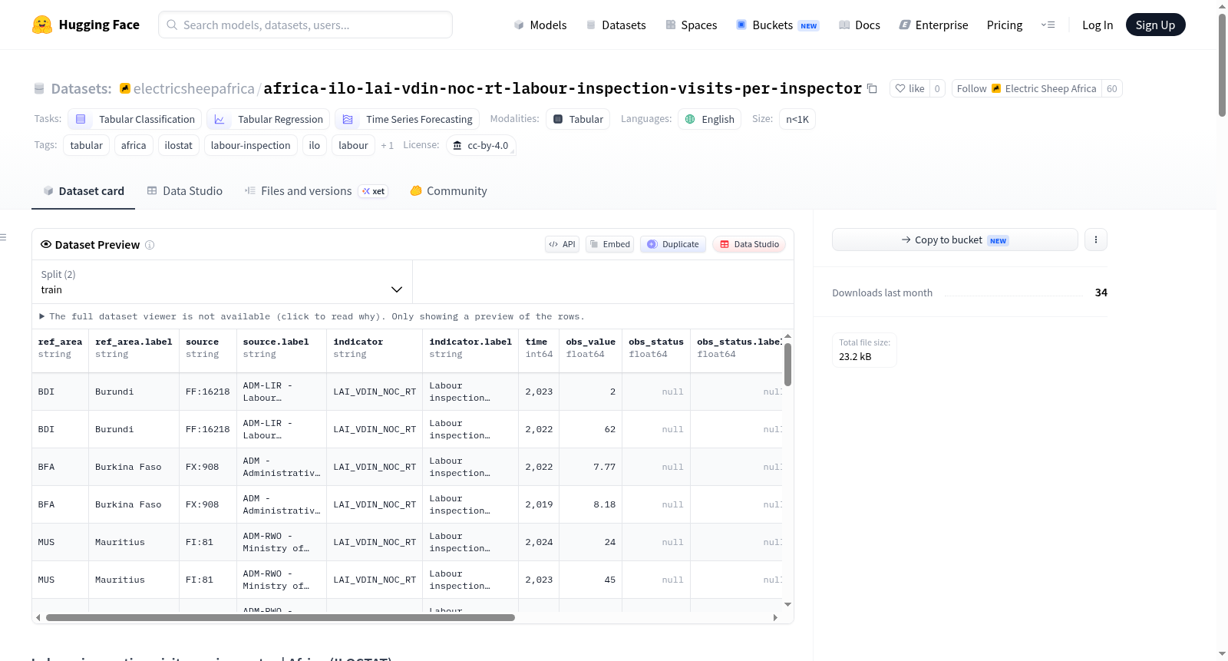The height and width of the screenshot is (661, 1228).
Task: Expand the more navigation options menu icon
Action: tap(1048, 25)
